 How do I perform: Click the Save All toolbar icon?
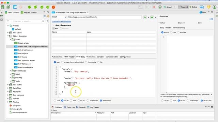(8, 7)
